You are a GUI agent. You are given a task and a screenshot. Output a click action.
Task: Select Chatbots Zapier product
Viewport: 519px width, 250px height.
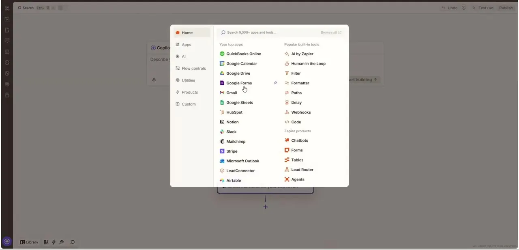click(296, 140)
